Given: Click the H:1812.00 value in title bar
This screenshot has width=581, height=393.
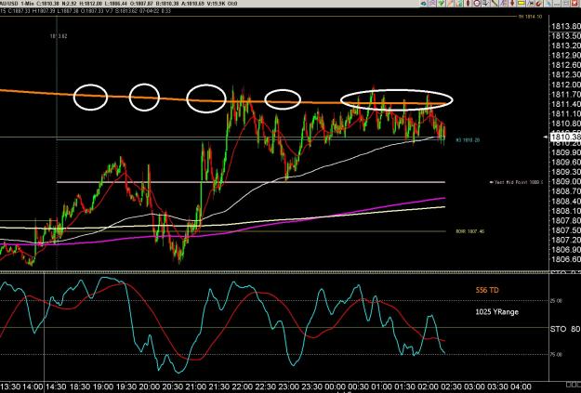Looking at the screenshot, I should 91,4.
